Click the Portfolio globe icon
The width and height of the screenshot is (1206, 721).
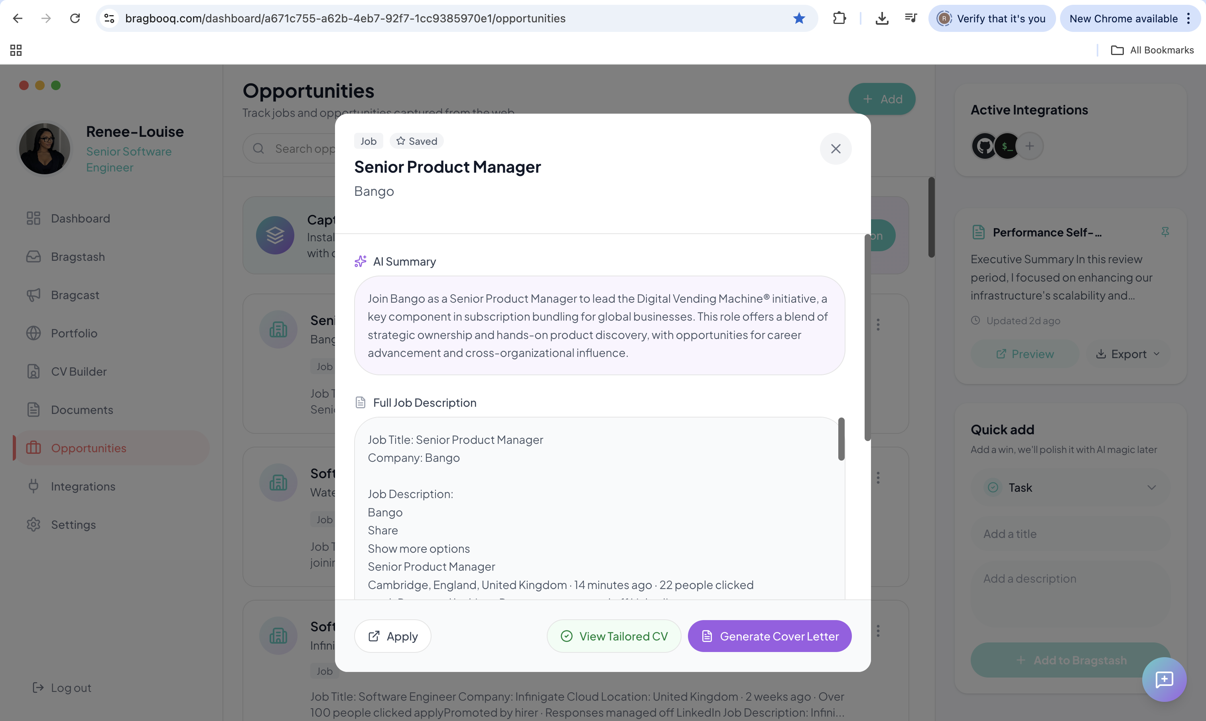coord(33,333)
